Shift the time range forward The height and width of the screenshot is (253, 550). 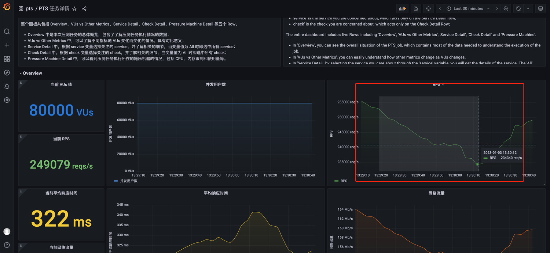(x=497, y=8)
